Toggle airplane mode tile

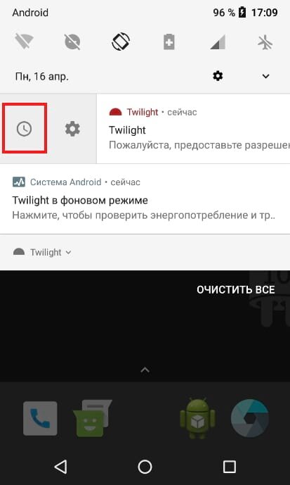(265, 42)
